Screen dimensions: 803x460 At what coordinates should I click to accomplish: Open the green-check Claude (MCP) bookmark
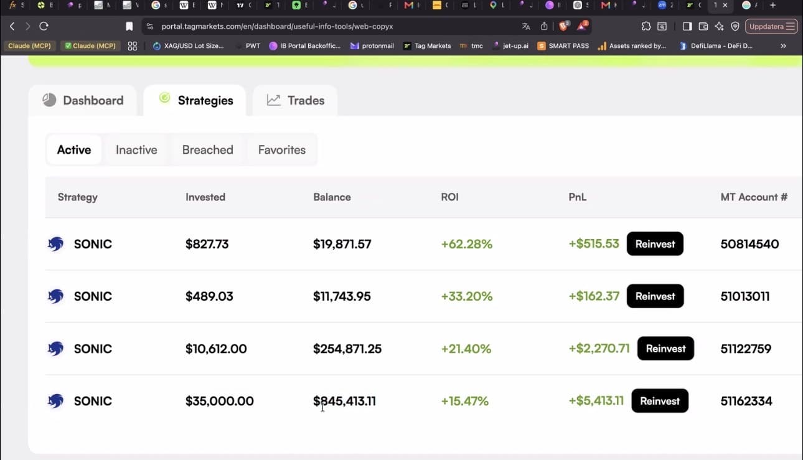90,45
